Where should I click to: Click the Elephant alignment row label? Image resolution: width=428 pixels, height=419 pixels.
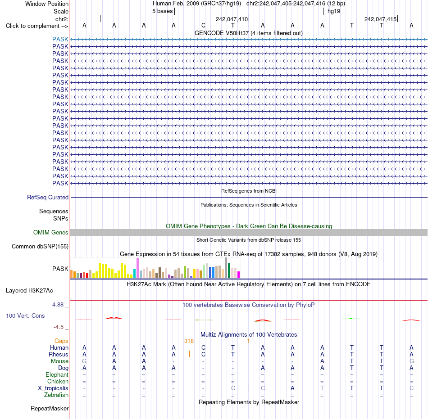[57, 375]
